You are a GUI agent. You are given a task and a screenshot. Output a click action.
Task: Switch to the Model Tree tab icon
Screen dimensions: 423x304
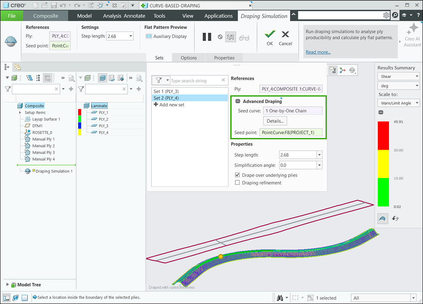click(x=7, y=67)
